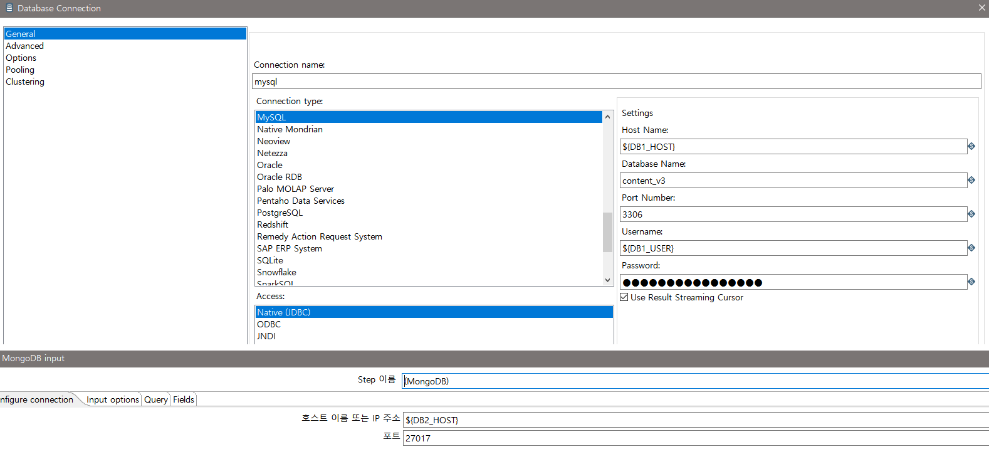
Task: Click the Host Name input field
Action: click(x=793, y=147)
